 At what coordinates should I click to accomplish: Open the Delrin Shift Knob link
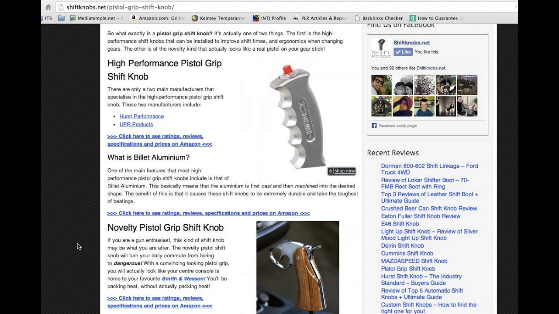click(402, 246)
